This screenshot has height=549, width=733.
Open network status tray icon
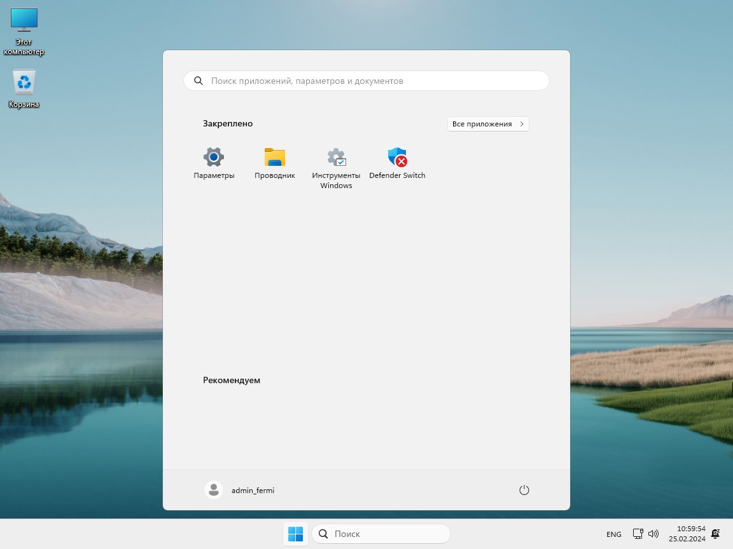pyautogui.click(x=638, y=534)
